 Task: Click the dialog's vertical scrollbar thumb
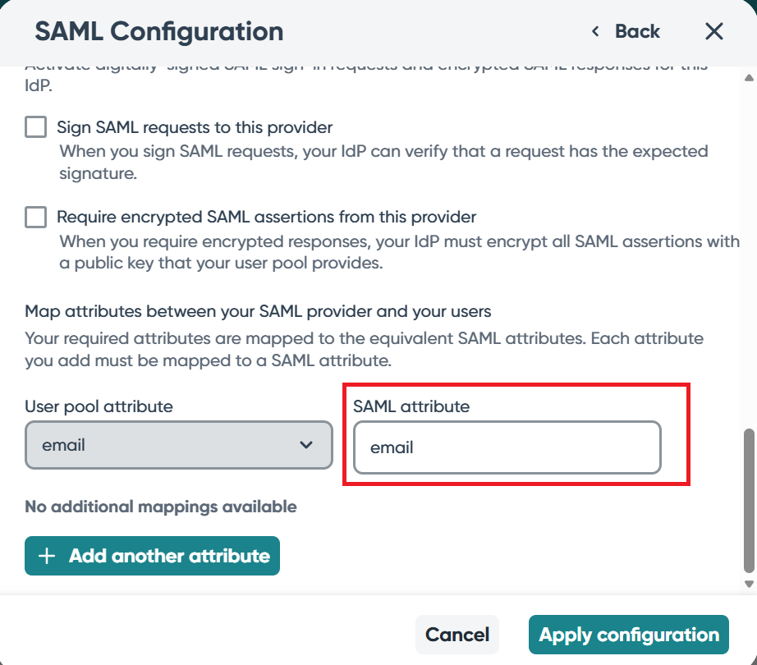(x=748, y=499)
